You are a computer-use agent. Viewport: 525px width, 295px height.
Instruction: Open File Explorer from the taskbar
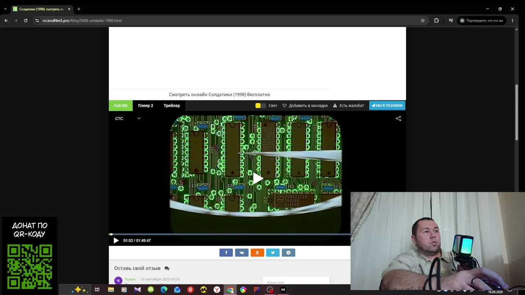111,290
